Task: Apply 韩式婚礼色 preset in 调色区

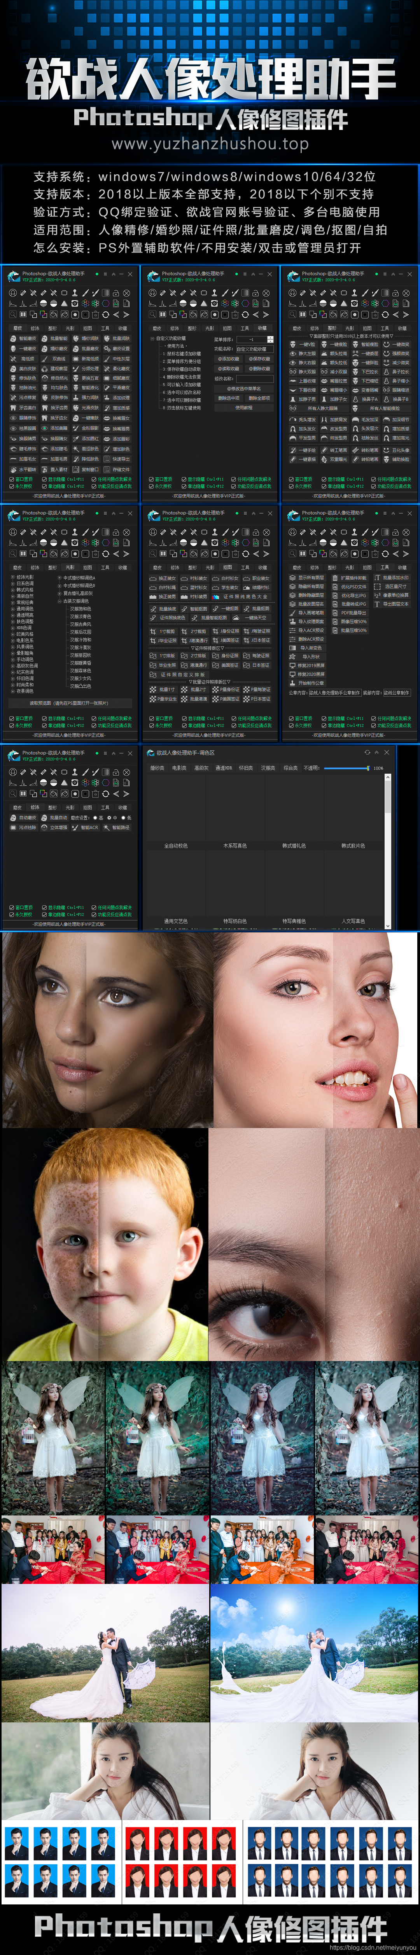Action: 294,846
